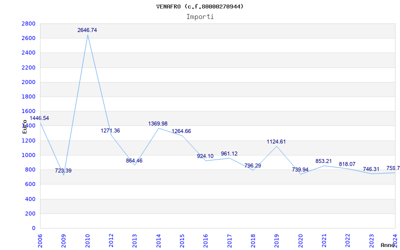
Task: Select the 2021 x-axis year label
Action: pyautogui.click(x=324, y=240)
